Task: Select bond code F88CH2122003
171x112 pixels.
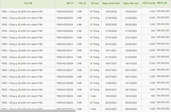Action: point(65,103)
